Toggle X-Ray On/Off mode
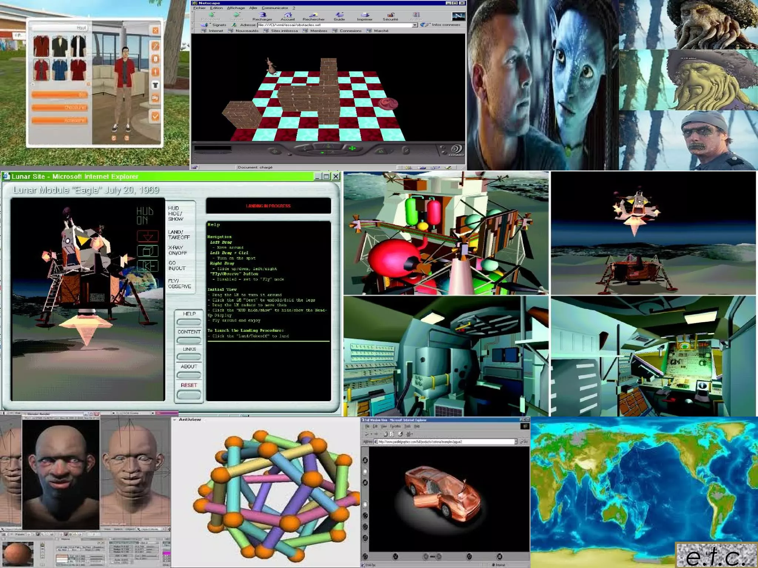 coord(178,250)
